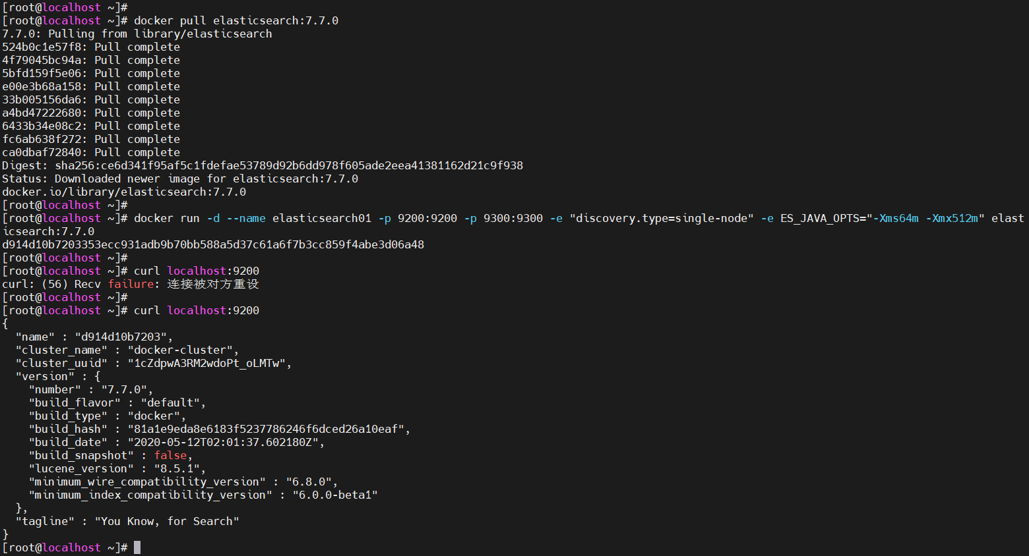This screenshot has height=556, width=1029.
Task: Click the '"number" : "7.7.0"' line
Action: (x=91, y=389)
